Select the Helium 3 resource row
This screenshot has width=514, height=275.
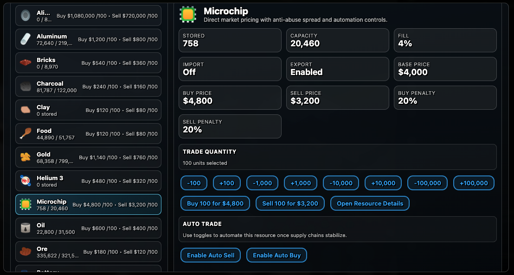coord(88,181)
